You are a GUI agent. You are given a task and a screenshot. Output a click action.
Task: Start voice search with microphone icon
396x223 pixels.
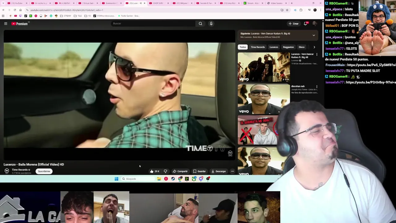point(211,24)
